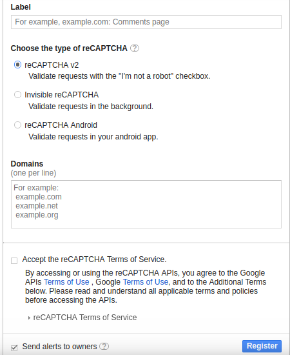Open help icon beside Choose the type of reCAPTCHA
Screen dimensions: 290x355
tap(135, 48)
